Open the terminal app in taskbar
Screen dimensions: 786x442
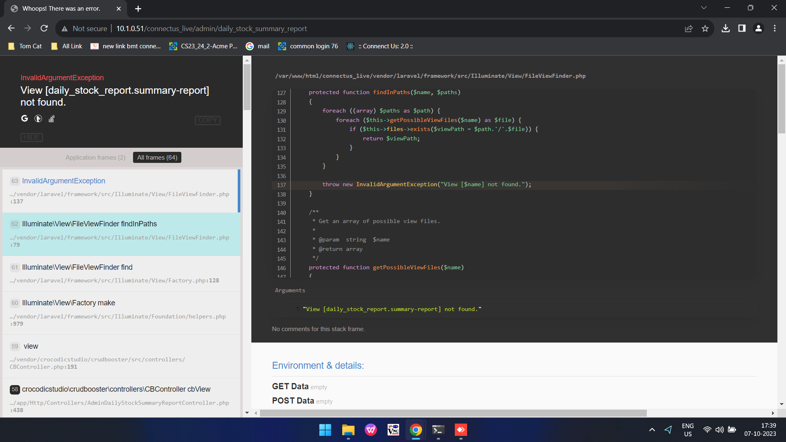(x=438, y=430)
